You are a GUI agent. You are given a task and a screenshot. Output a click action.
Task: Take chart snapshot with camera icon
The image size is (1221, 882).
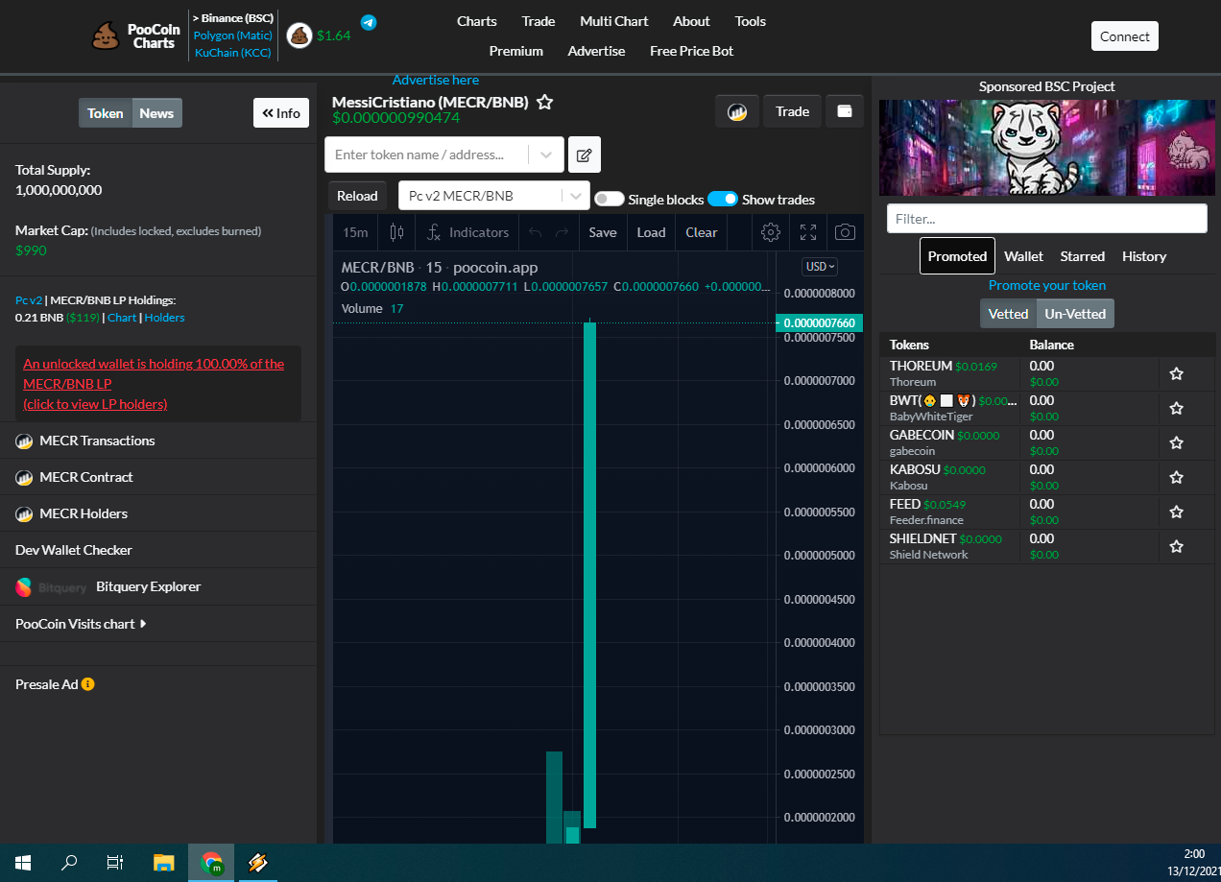coord(845,232)
